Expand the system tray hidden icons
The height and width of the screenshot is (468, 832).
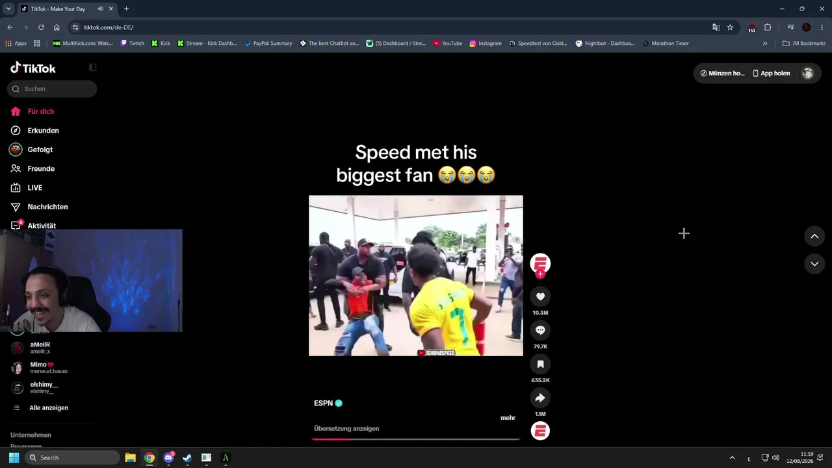[732, 458]
